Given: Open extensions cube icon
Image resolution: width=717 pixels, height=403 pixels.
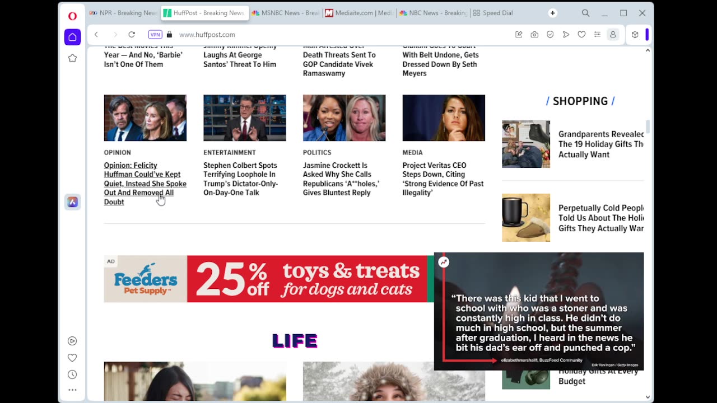Looking at the screenshot, I should pos(635,35).
